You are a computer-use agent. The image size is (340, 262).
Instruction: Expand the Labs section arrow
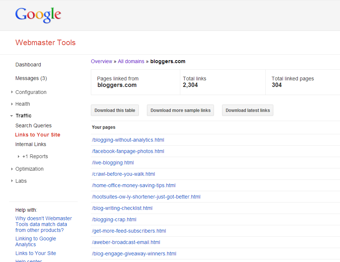[x=12, y=181]
